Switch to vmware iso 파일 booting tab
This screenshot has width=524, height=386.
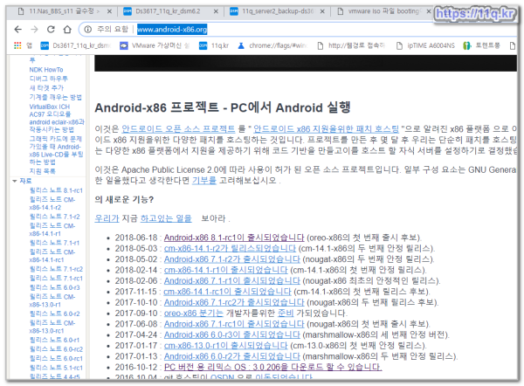tap(381, 11)
